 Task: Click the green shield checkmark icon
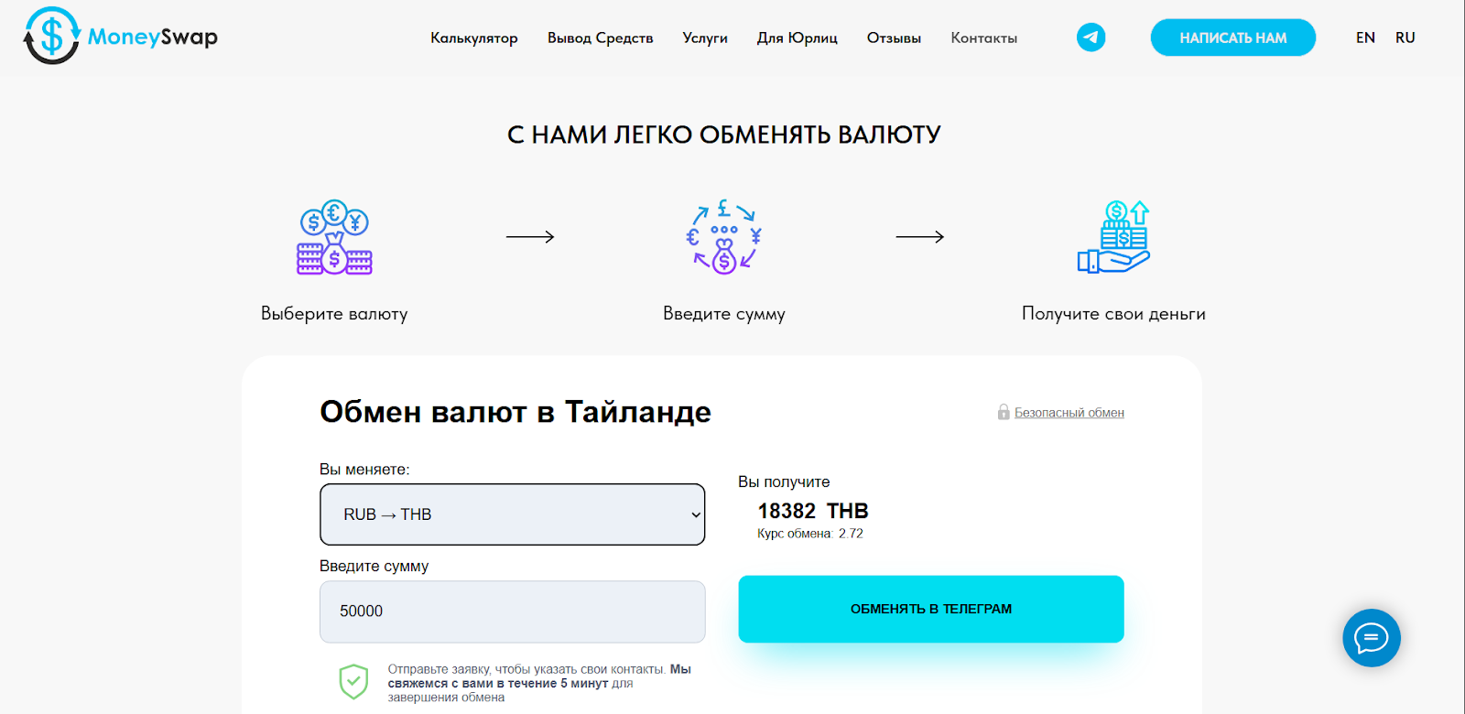(x=353, y=682)
